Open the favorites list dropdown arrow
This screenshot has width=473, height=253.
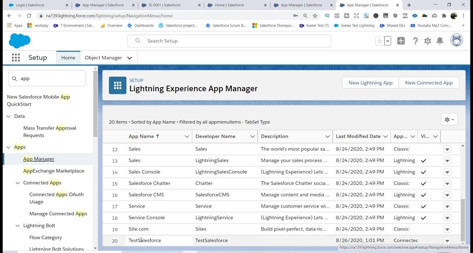(388, 41)
